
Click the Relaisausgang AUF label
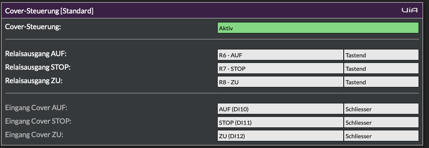point(36,54)
